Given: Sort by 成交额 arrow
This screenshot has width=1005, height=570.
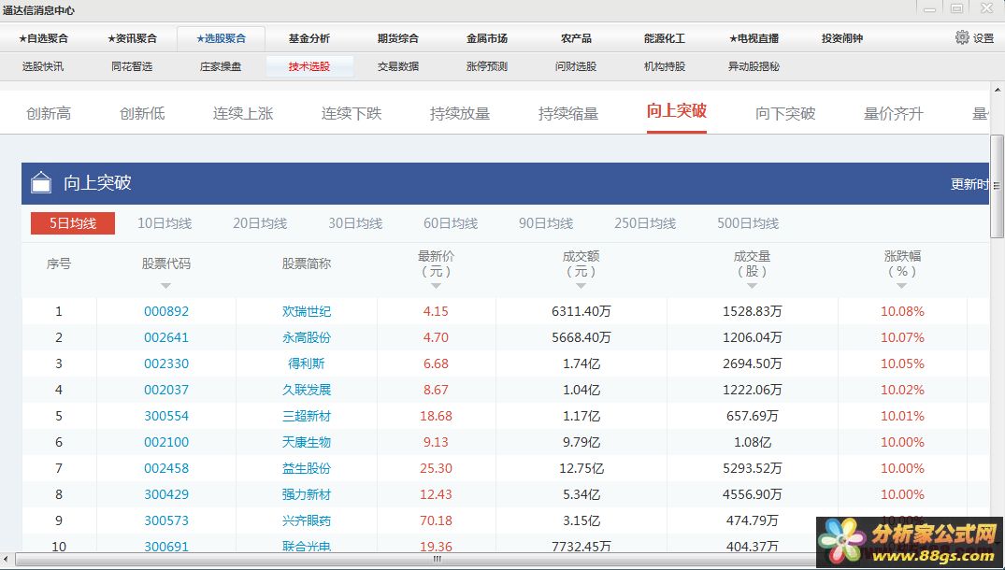Looking at the screenshot, I should click(x=581, y=286).
